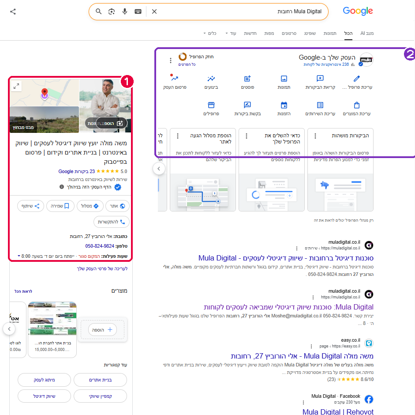Image resolution: width=415 pixels, height=415 pixels.
Task: Switch to the מפות tab
Action: (x=269, y=33)
